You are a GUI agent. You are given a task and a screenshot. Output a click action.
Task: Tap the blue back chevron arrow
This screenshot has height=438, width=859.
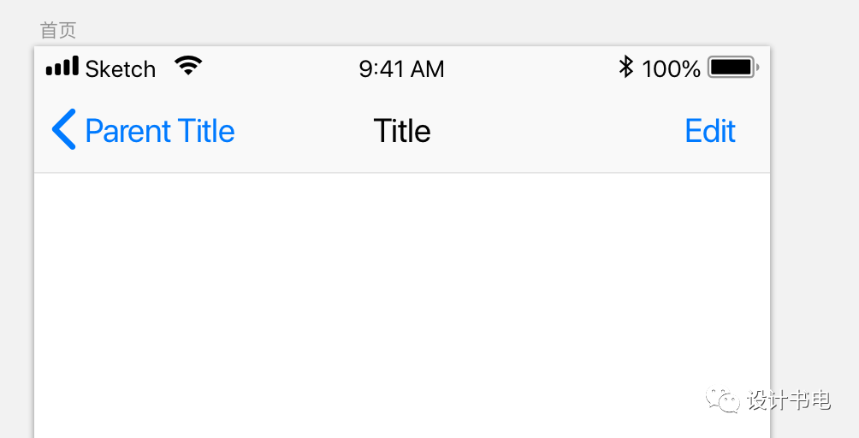coord(63,130)
